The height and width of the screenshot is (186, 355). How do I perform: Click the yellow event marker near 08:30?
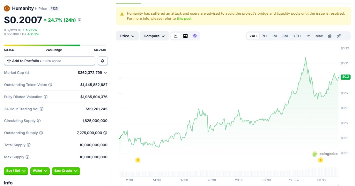click(321, 160)
